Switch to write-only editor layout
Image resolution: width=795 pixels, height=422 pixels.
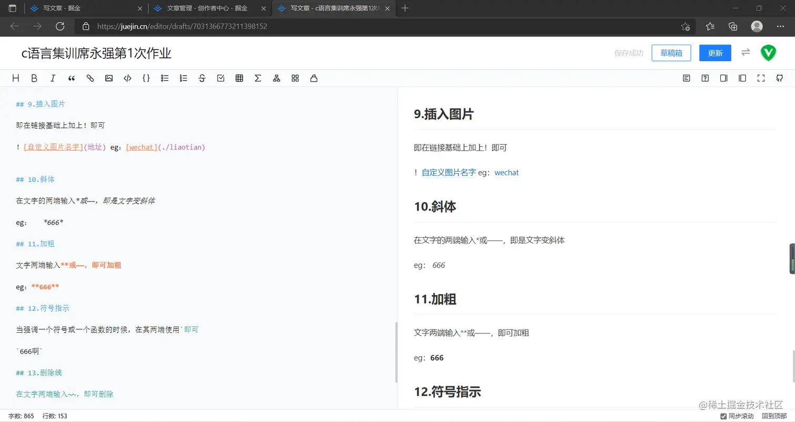(x=724, y=78)
